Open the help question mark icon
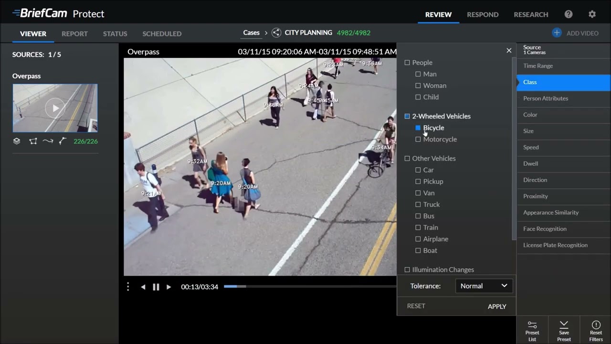Viewport: 611px width, 344px height. (569, 14)
